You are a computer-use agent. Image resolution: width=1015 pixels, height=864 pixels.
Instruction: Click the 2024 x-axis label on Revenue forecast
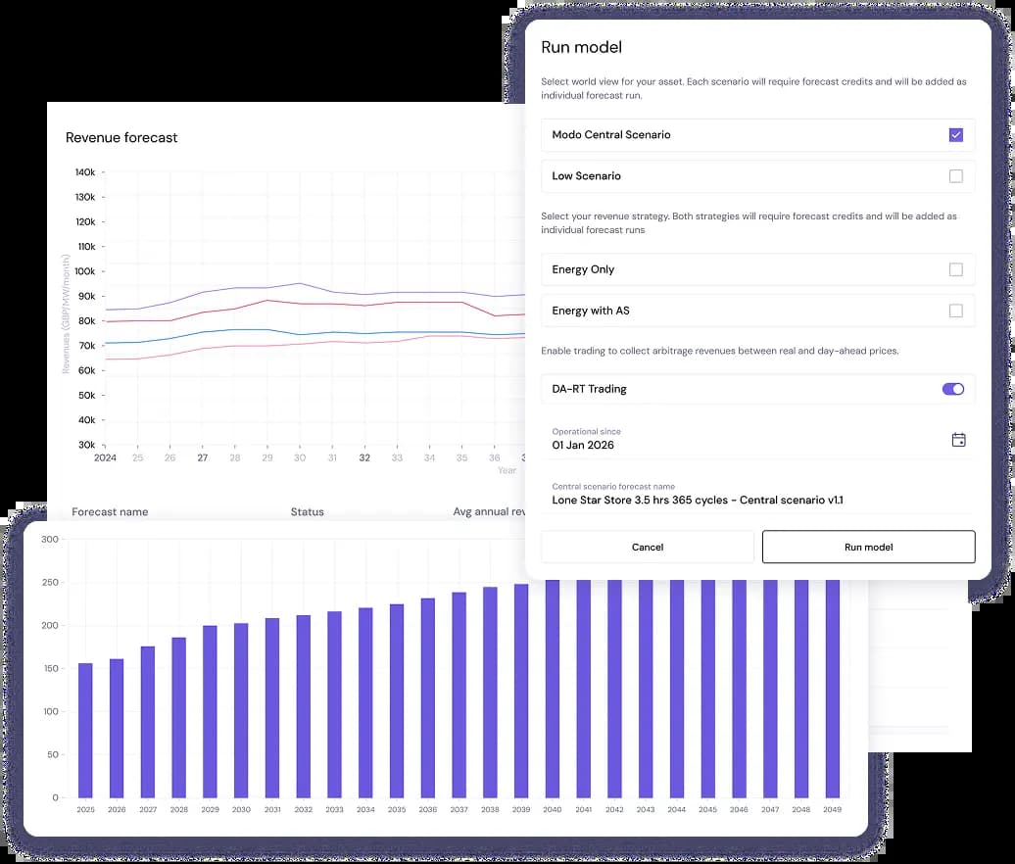(105, 457)
